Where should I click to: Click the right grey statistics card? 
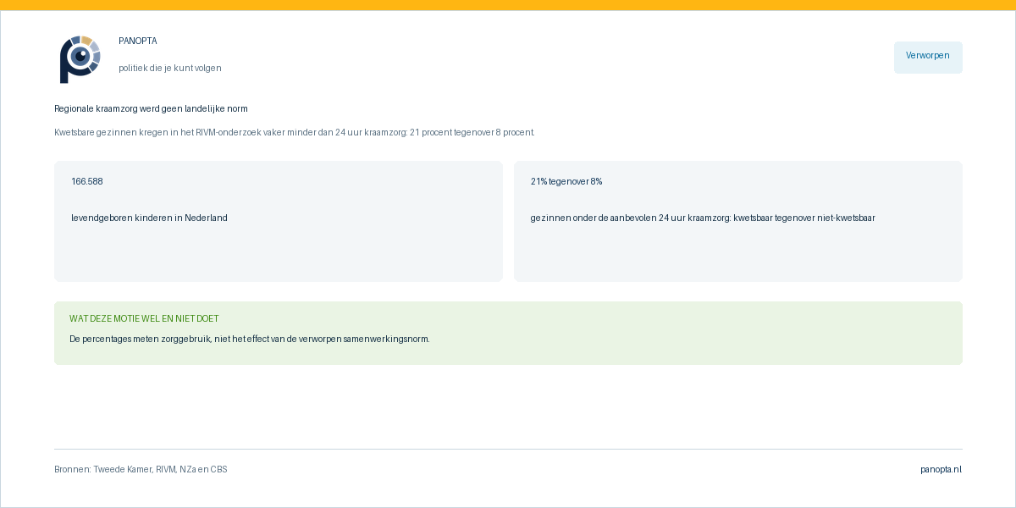coord(738,221)
